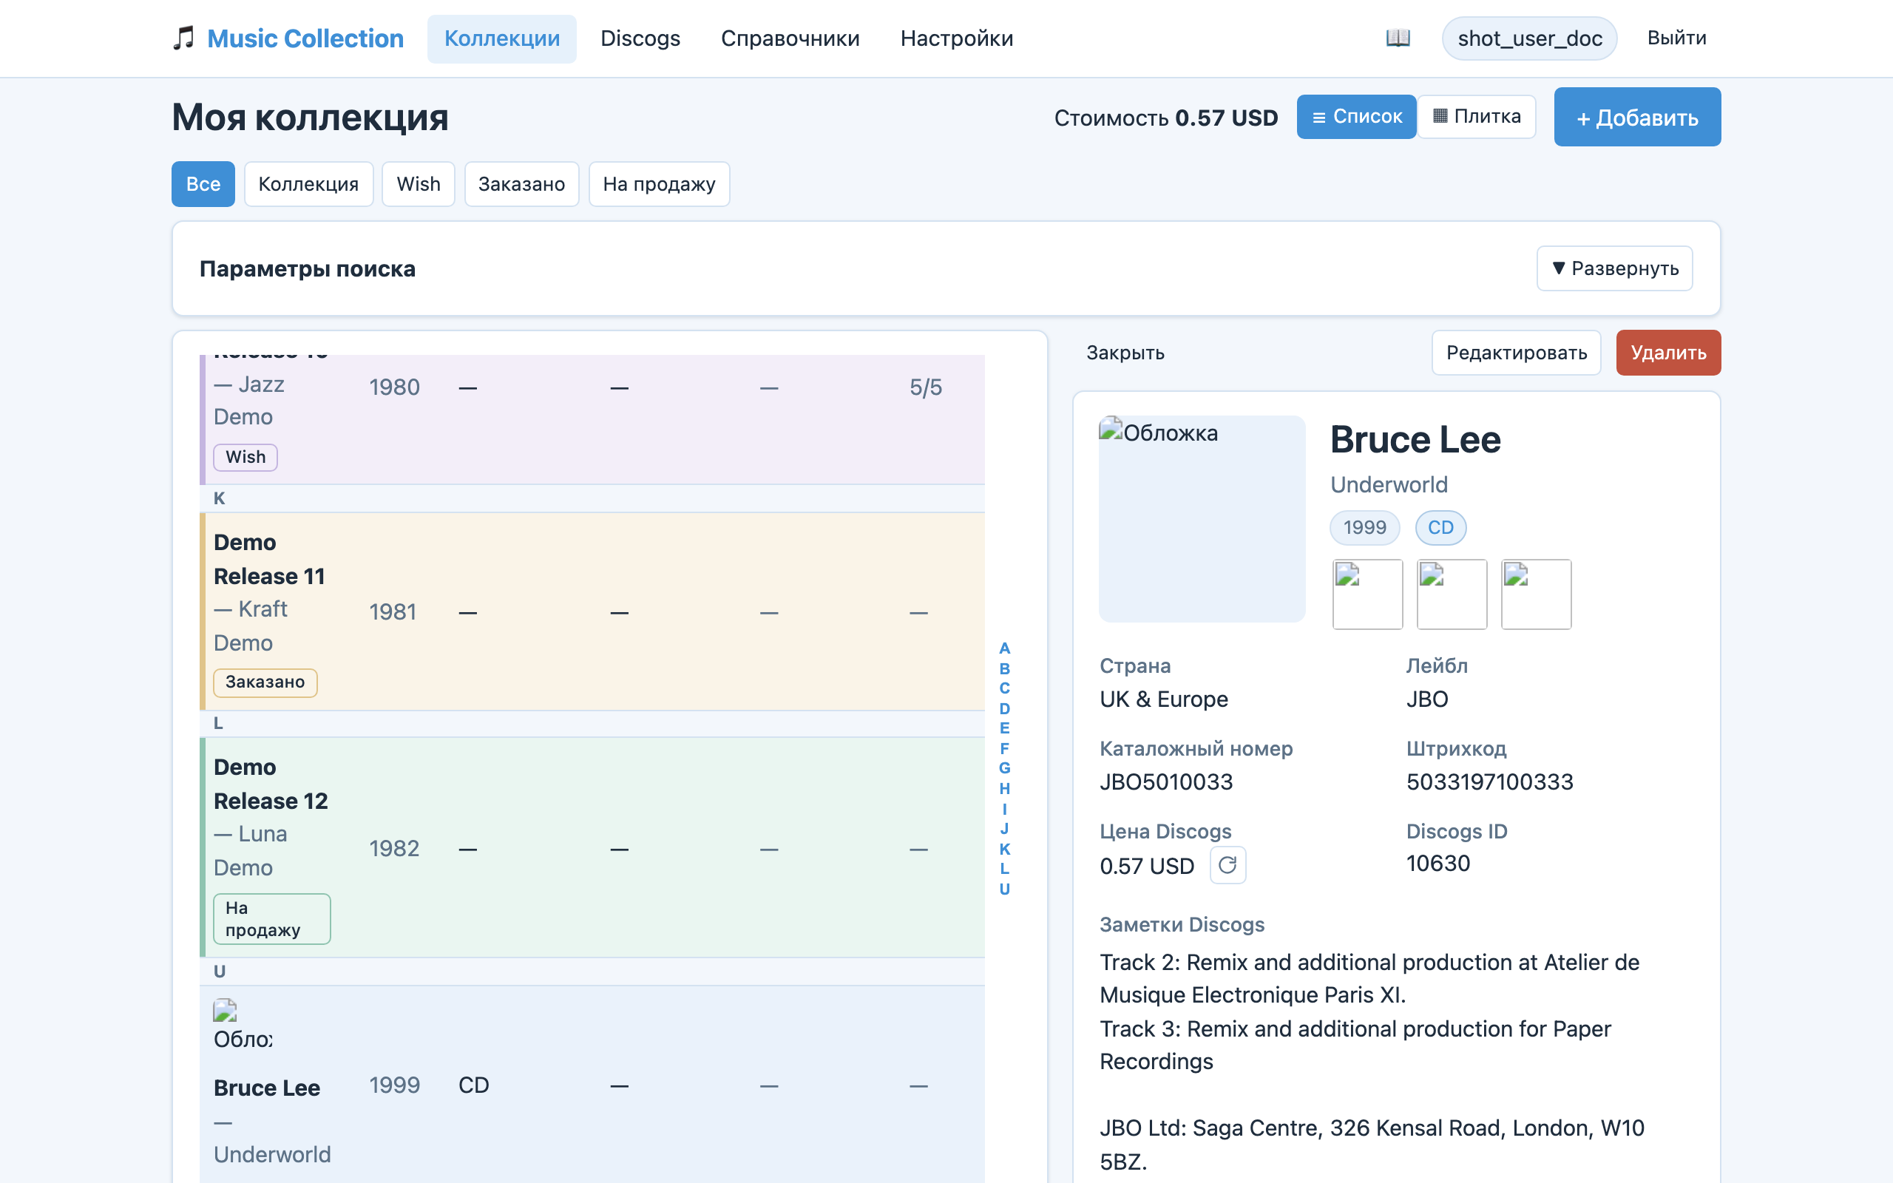Select the Demo Release 12 row title
The height and width of the screenshot is (1183, 1893).
271,783
